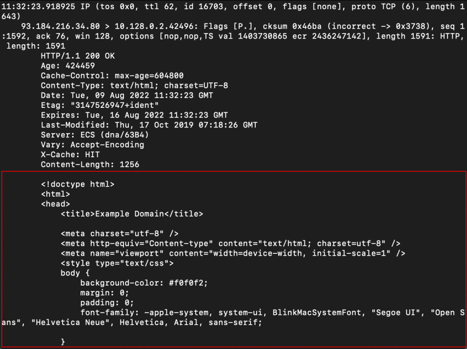Click the style type="text/css" tag line
Image resolution: width=467 pixels, height=349 pixels.
click(118, 264)
